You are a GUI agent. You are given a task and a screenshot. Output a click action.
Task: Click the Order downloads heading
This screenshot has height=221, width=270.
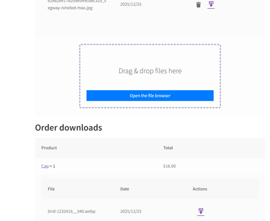pos(68,128)
